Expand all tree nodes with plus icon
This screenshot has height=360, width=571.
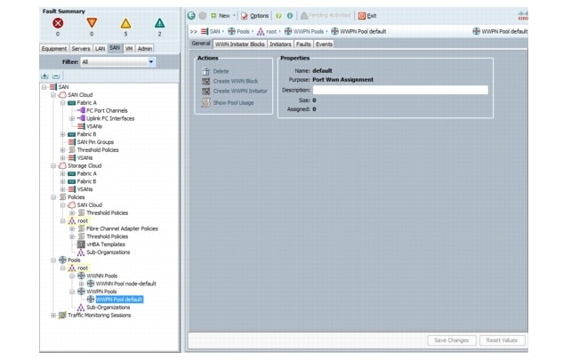tap(44, 76)
